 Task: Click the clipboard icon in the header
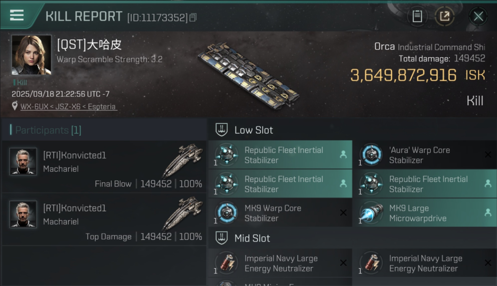[417, 16]
